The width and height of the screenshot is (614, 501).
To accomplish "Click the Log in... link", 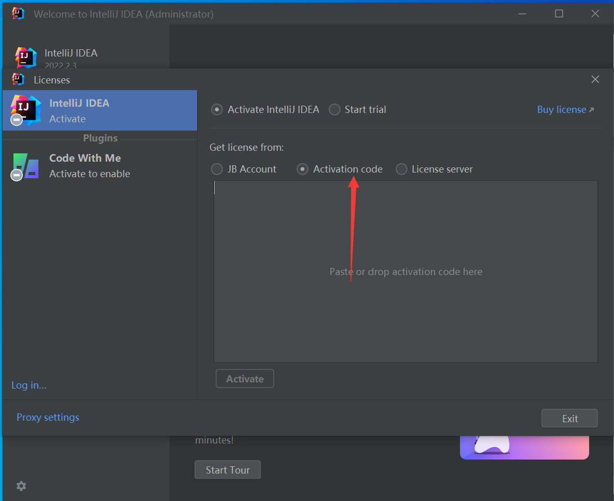I will click(x=29, y=385).
